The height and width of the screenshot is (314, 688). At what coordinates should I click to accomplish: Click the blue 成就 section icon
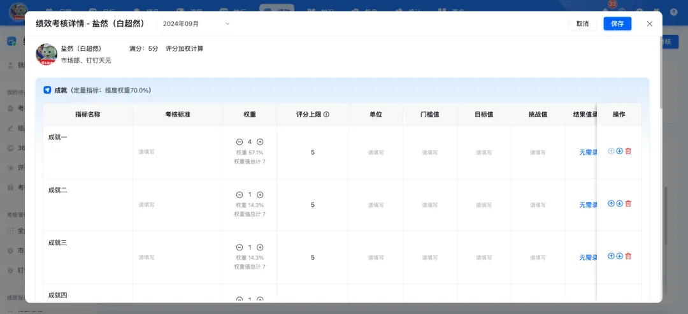pos(47,90)
